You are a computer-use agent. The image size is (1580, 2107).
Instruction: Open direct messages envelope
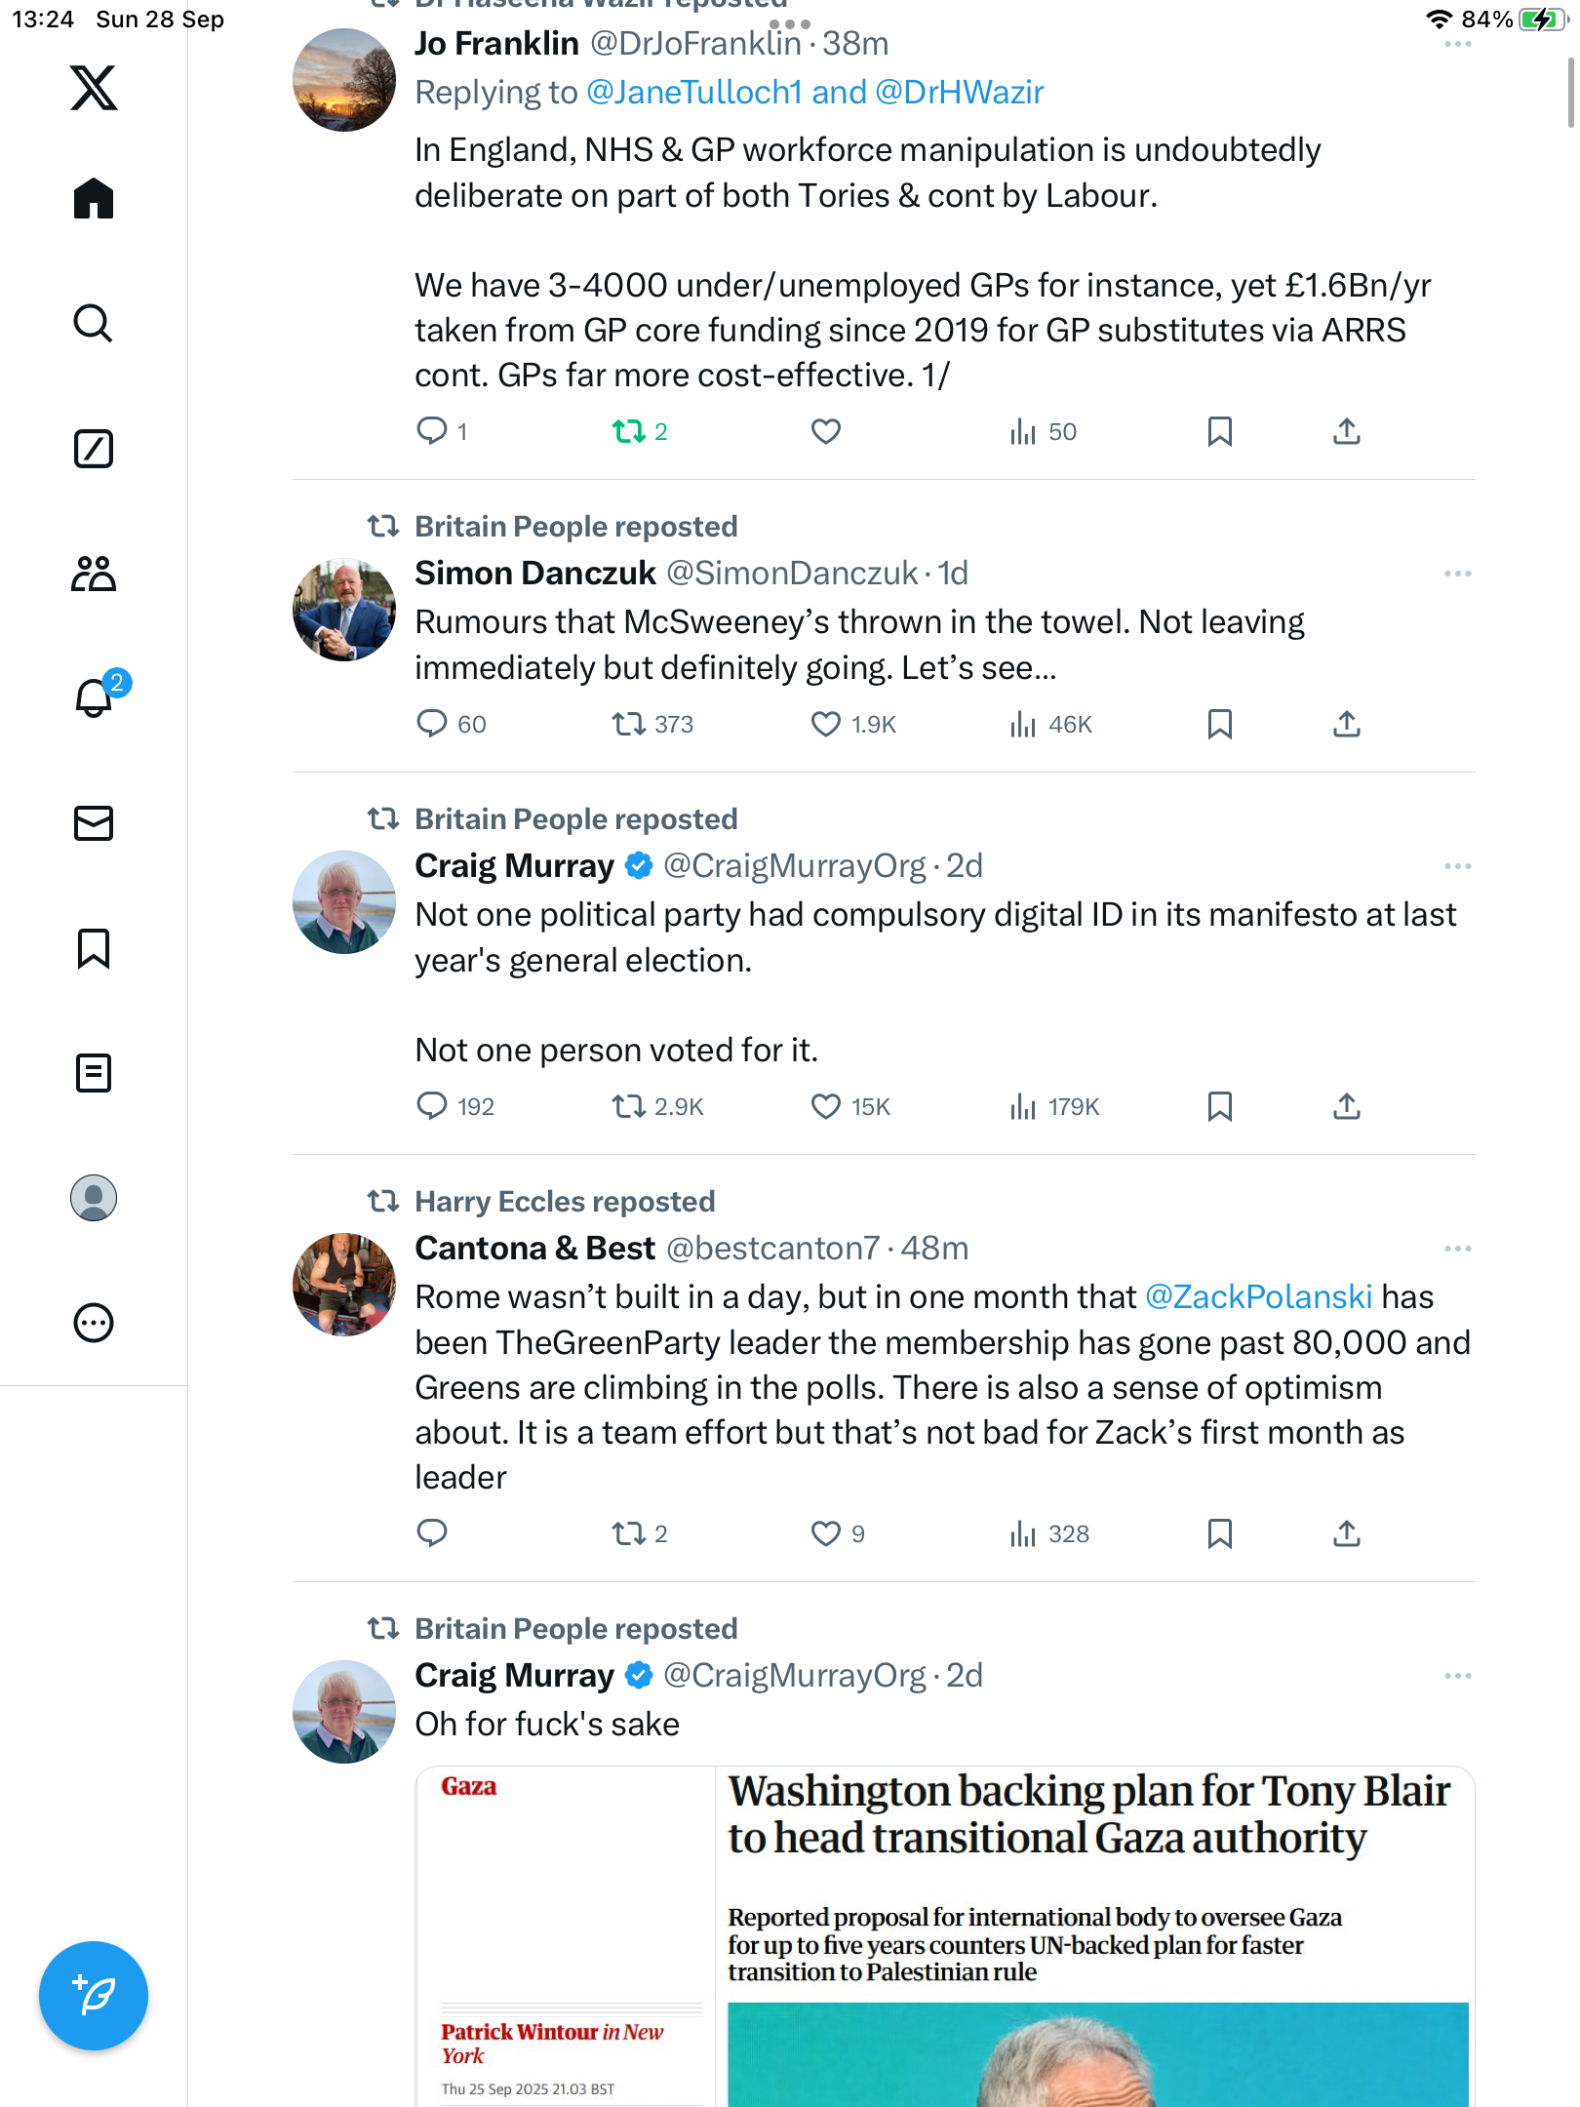(94, 823)
